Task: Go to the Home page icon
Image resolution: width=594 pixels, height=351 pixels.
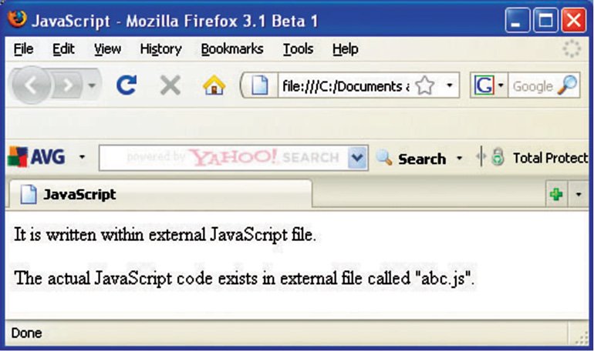Action: click(x=214, y=85)
